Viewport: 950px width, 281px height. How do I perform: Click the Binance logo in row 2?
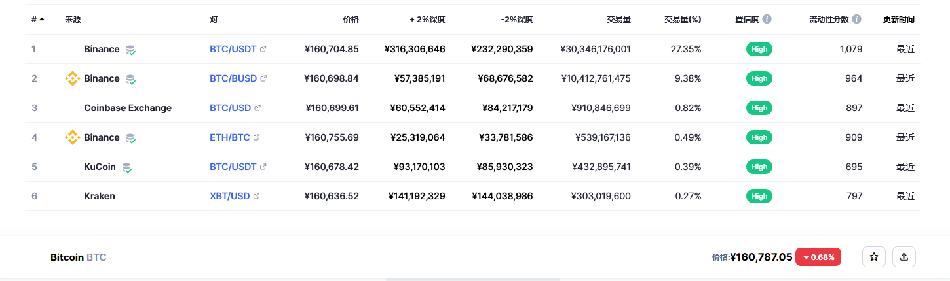click(x=72, y=78)
